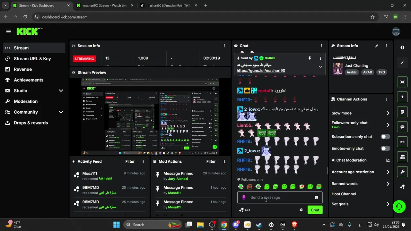
Task: Click chat bubble icon in right rail
Action: coord(402,127)
